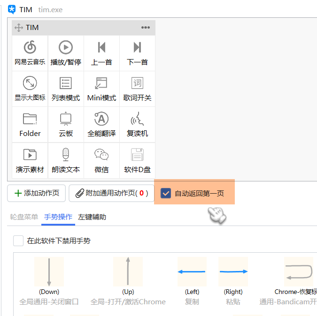Screen dimensions: 317x316
Task: Click the 粘贴 action label under Right
Action: [x=233, y=302]
